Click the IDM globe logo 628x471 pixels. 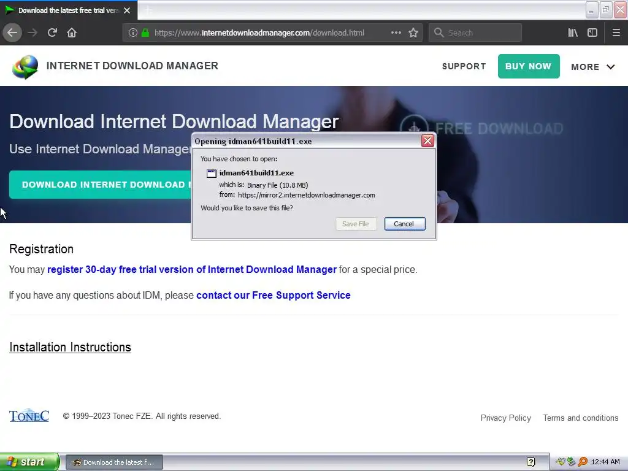coord(25,67)
